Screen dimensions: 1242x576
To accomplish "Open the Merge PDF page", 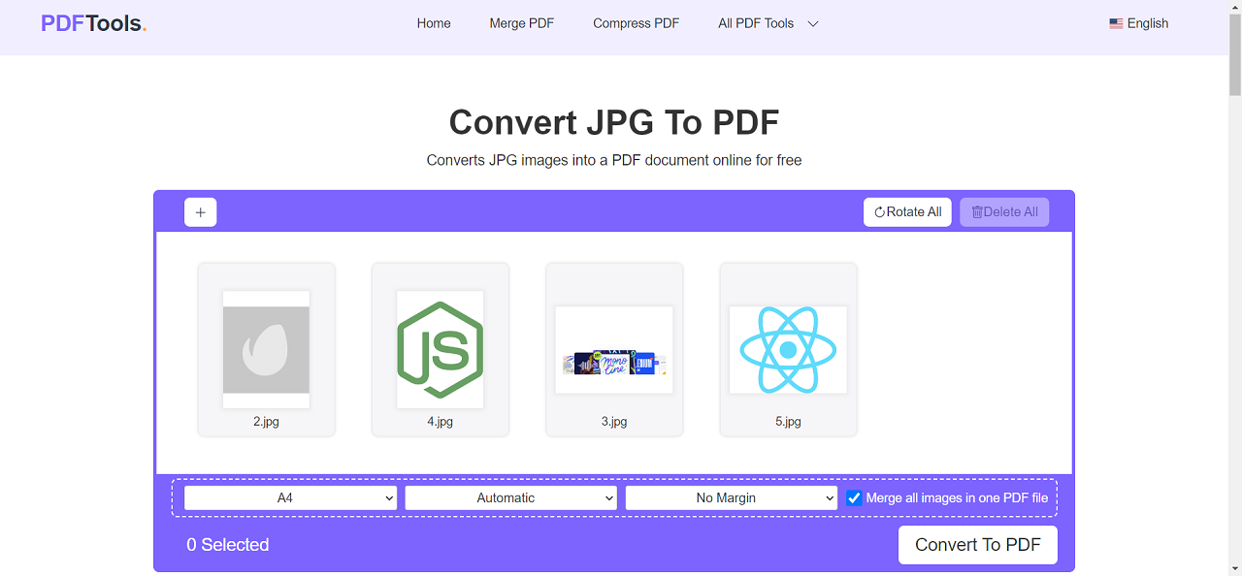I will (x=521, y=22).
